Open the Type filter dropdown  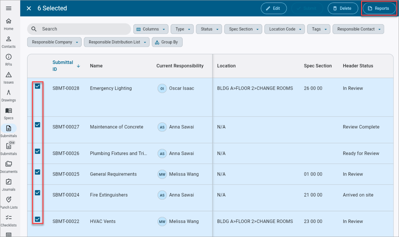pyautogui.click(x=182, y=29)
